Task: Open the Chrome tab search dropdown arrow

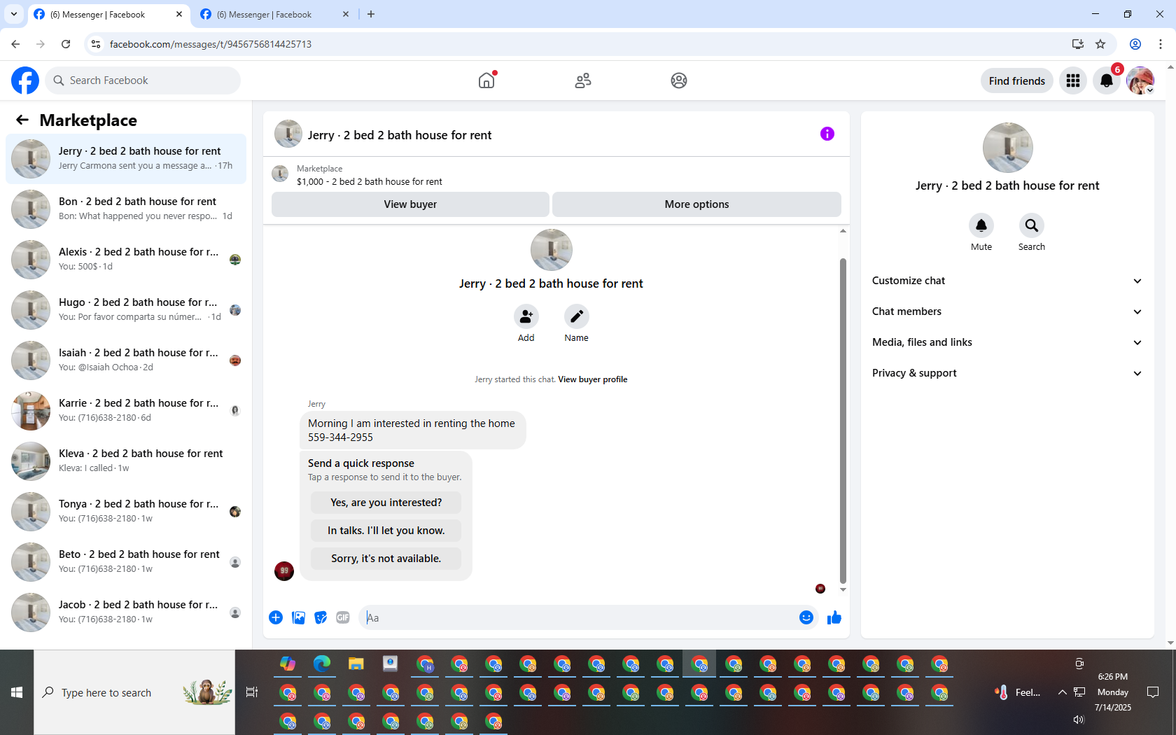Action: point(13,14)
